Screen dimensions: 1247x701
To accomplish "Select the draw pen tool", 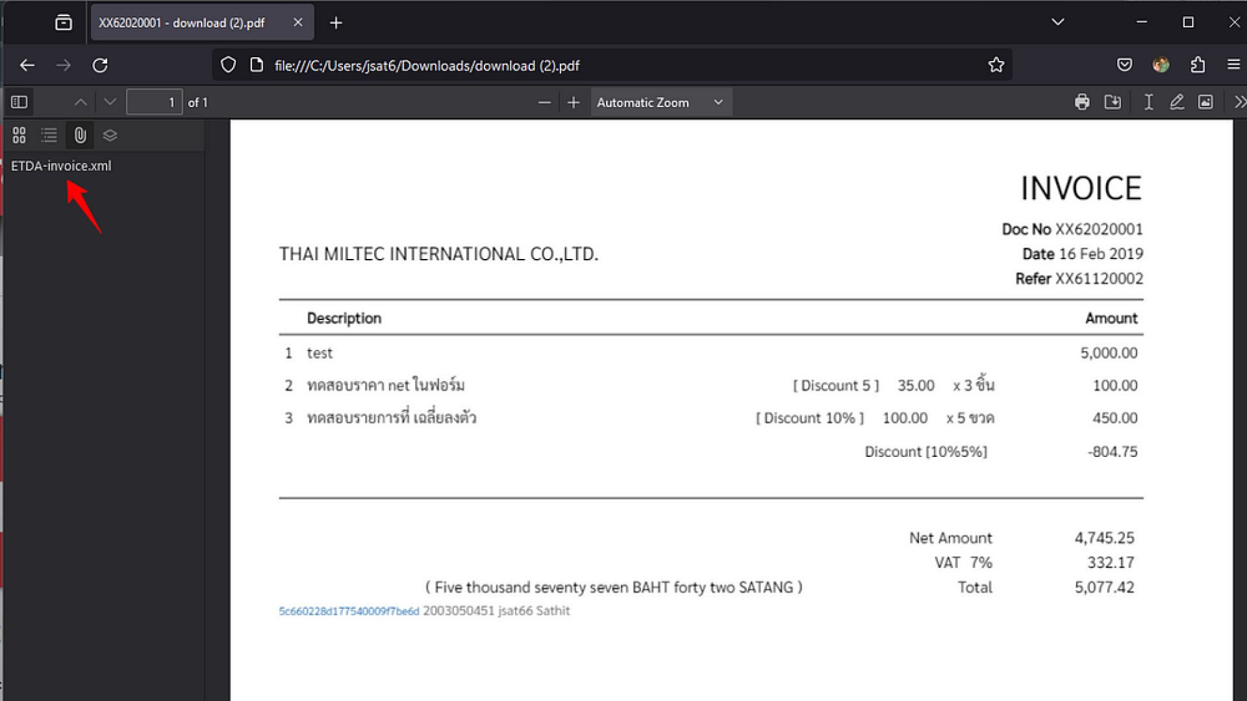I will (x=1177, y=102).
